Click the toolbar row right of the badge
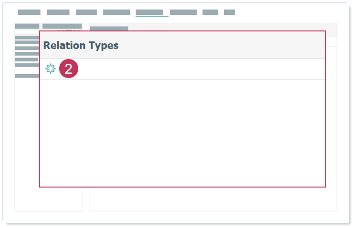 200,69
